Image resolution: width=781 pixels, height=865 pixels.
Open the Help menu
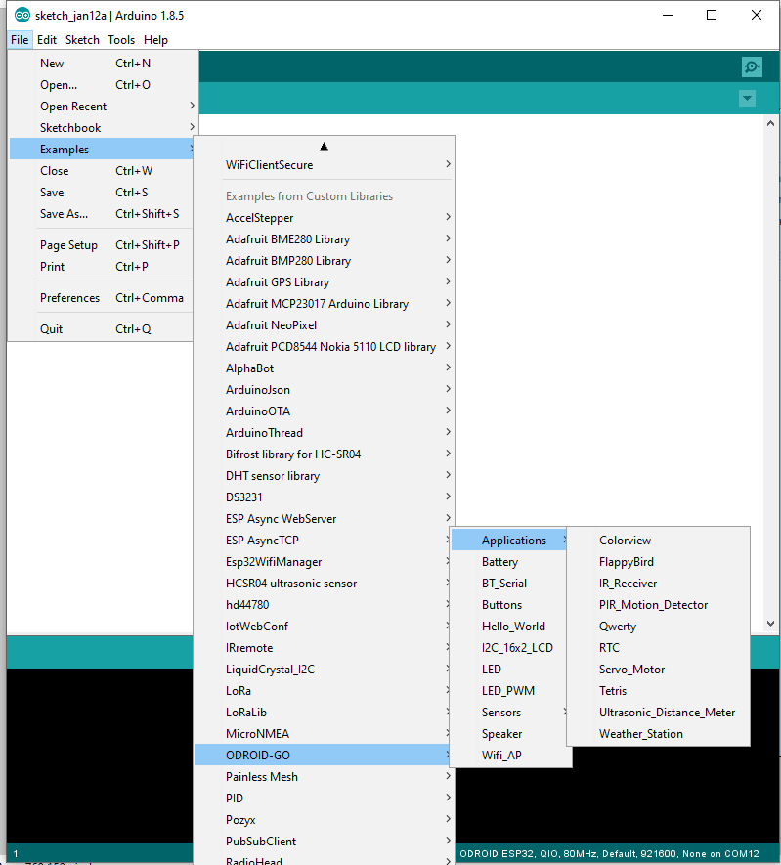pos(155,40)
